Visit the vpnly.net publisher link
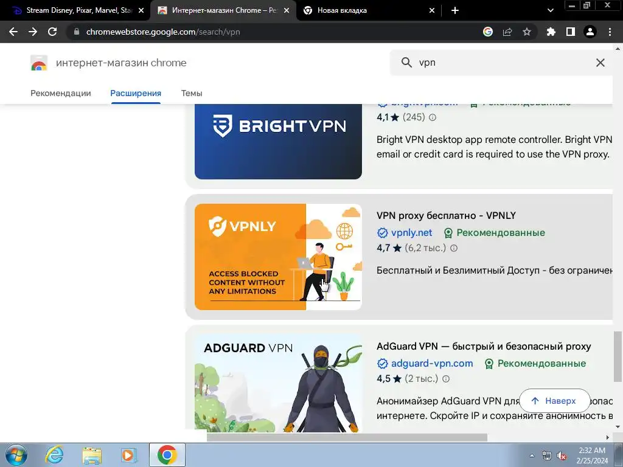 point(412,233)
